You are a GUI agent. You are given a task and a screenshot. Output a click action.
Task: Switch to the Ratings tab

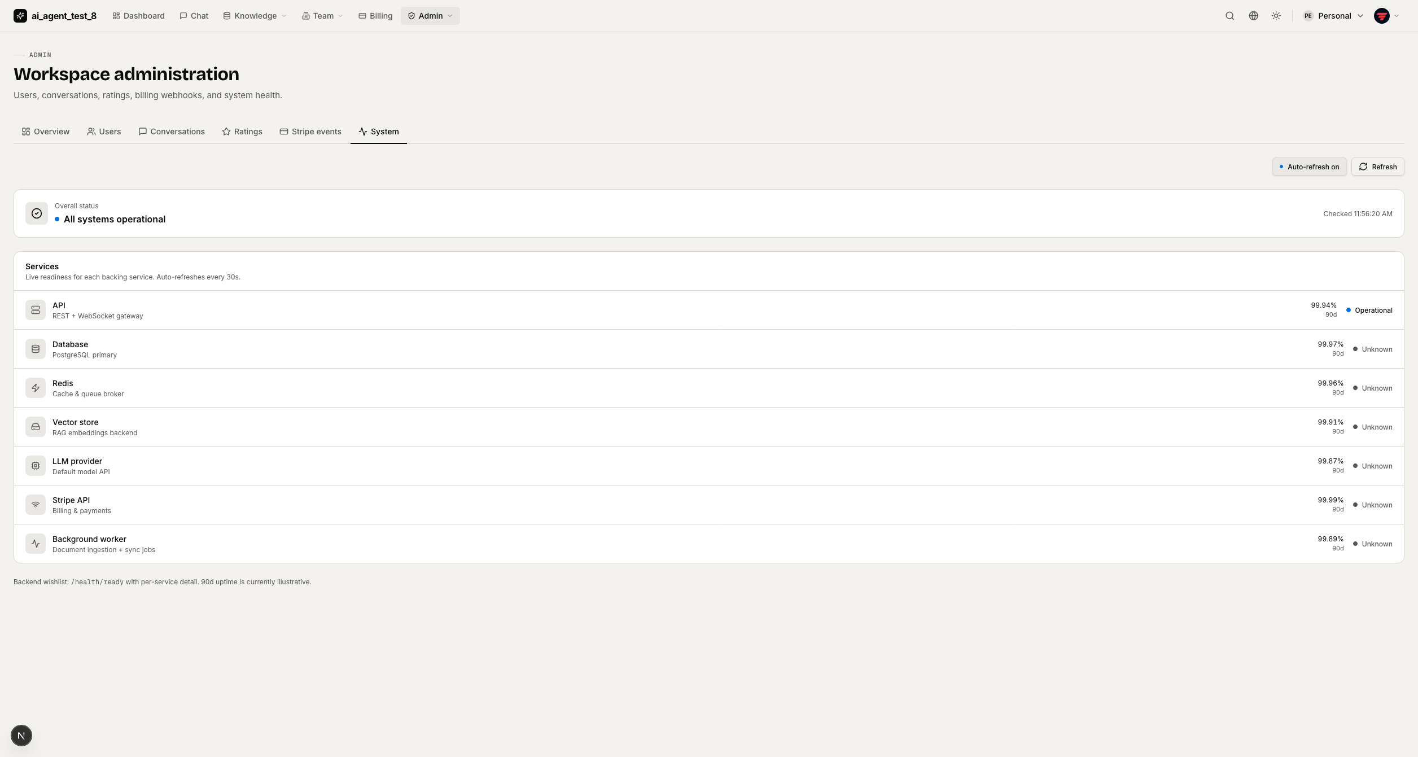click(242, 132)
